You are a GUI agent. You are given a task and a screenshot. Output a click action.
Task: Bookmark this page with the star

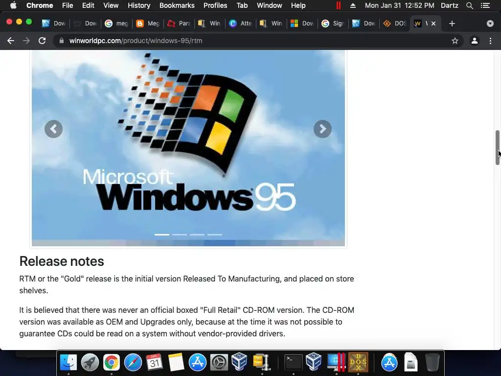[455, 41]
